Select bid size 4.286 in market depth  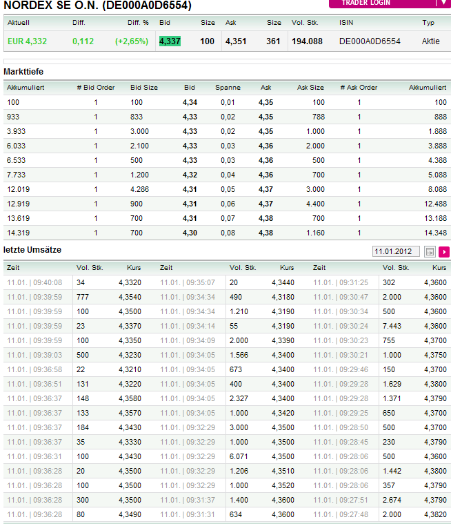(x=139, y=189)
